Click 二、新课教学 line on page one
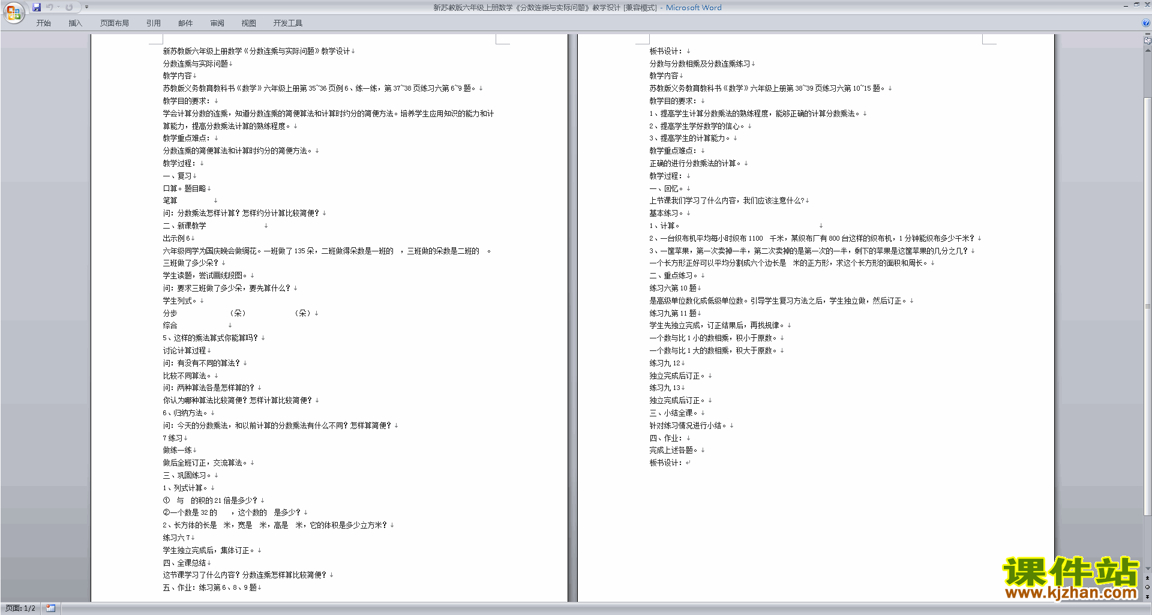Screen dimensions: 1152x615 (x=184, y=226)
